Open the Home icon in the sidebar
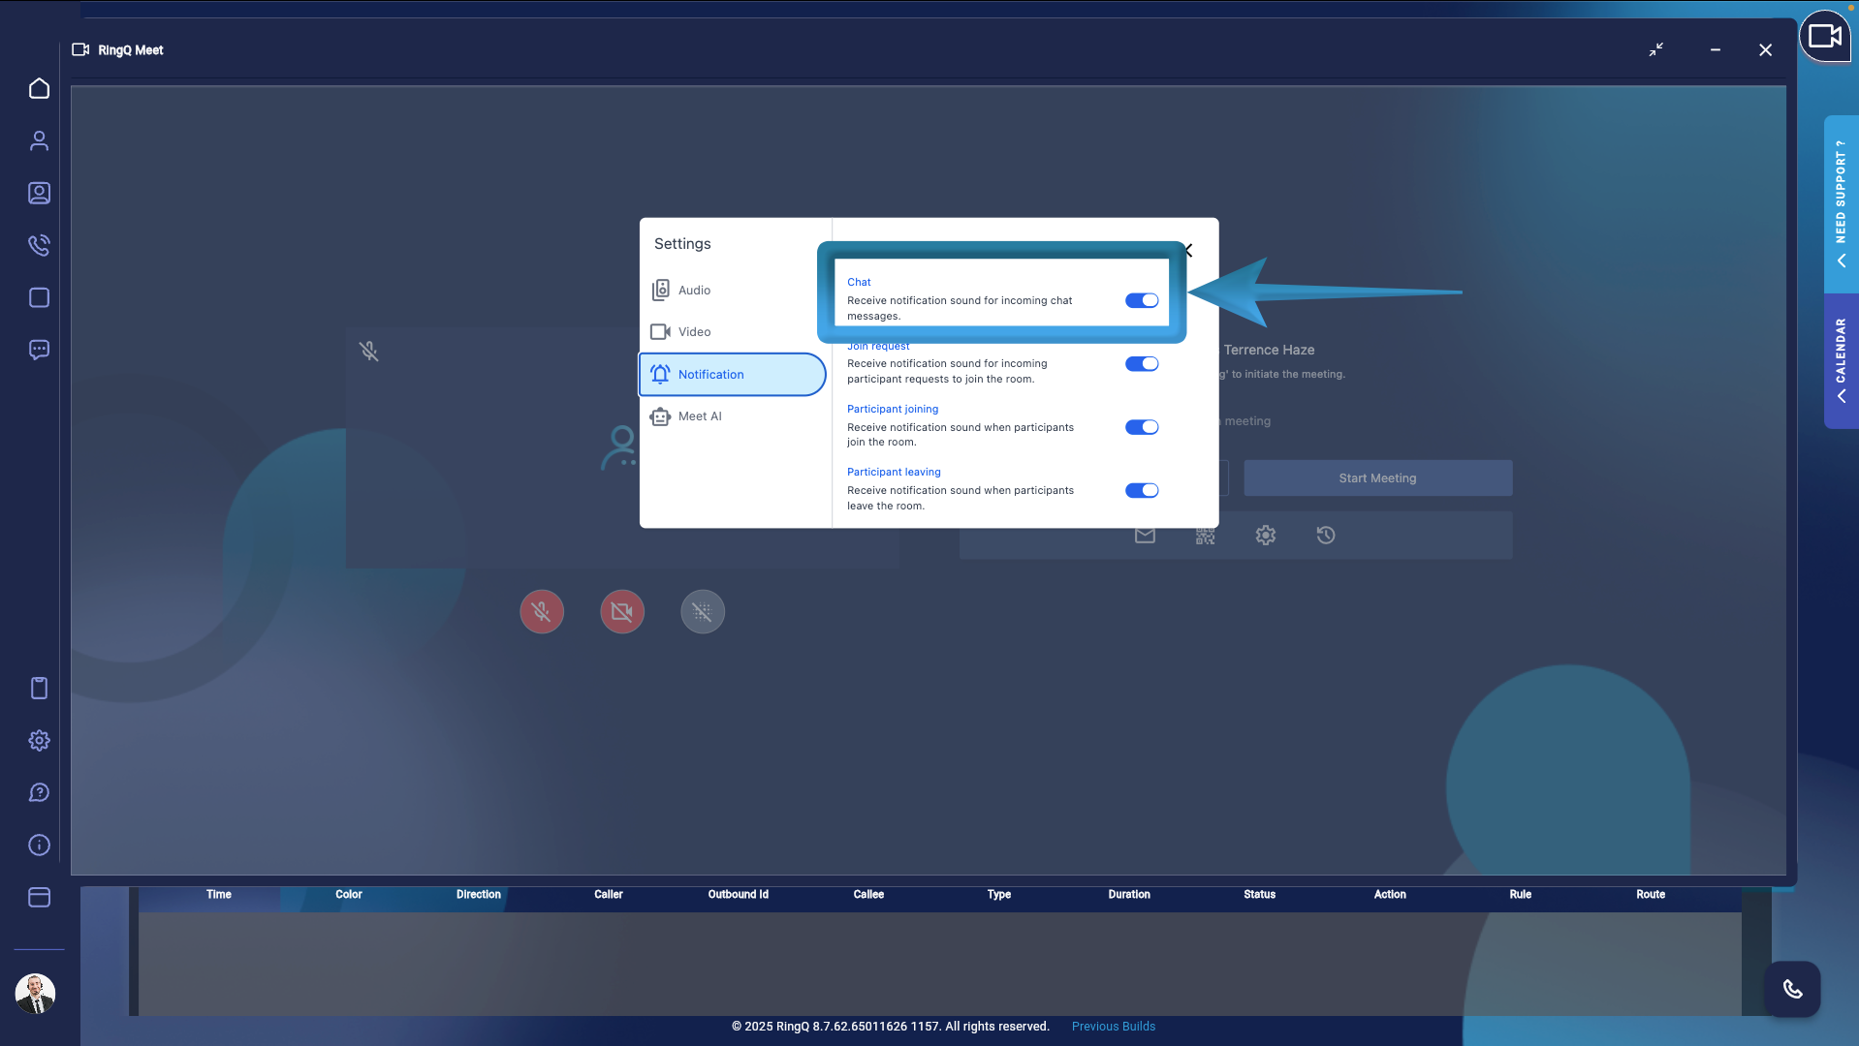Image resolution: width=1859 pixels, height=1046 pixels. (39, 88)
